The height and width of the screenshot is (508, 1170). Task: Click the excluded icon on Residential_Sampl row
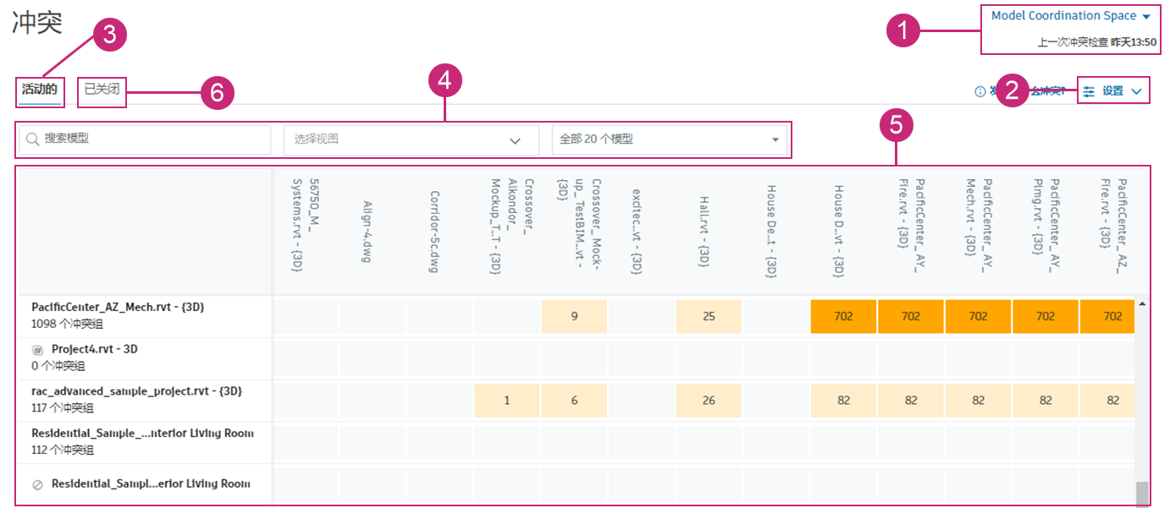click(x=37, y=485)
